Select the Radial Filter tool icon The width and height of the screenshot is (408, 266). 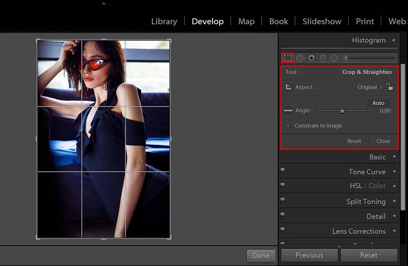[334, 58]
